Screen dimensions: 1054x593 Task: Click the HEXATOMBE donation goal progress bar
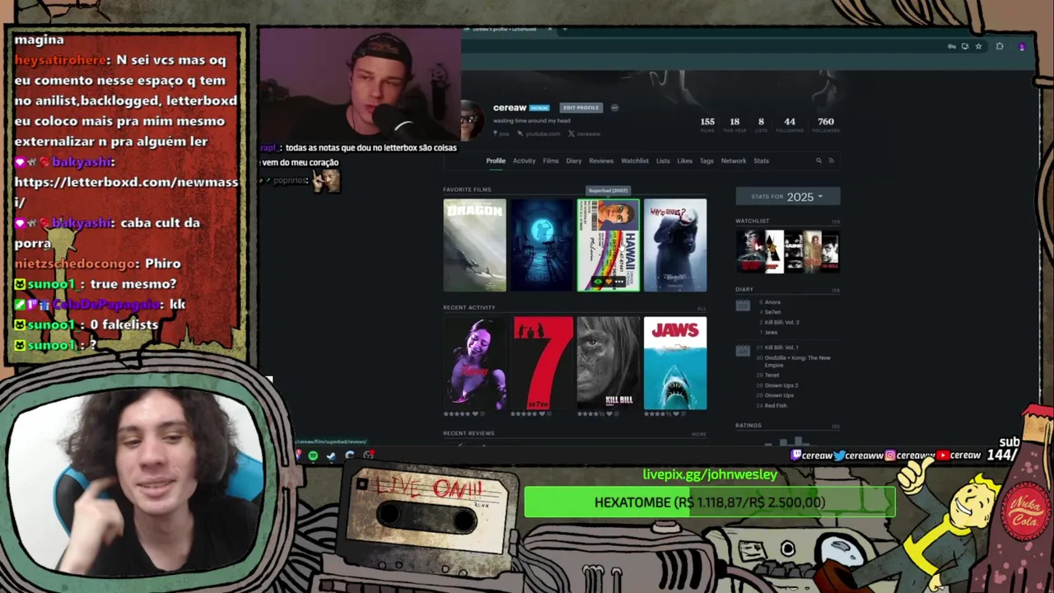[x=710, y=502]
